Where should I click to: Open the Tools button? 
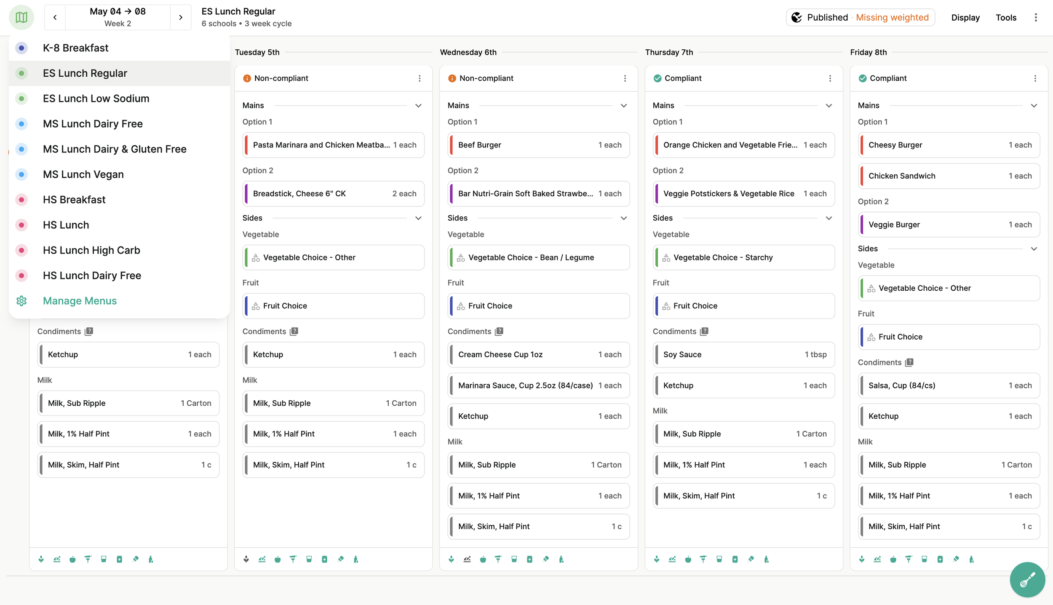click(1006, 17)
